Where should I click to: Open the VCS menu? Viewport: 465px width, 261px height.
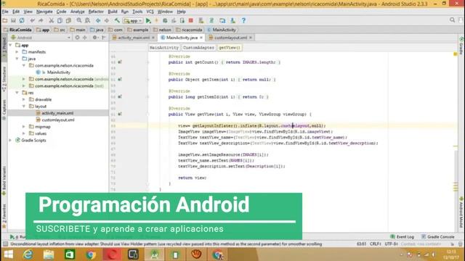tap(150, 12)
